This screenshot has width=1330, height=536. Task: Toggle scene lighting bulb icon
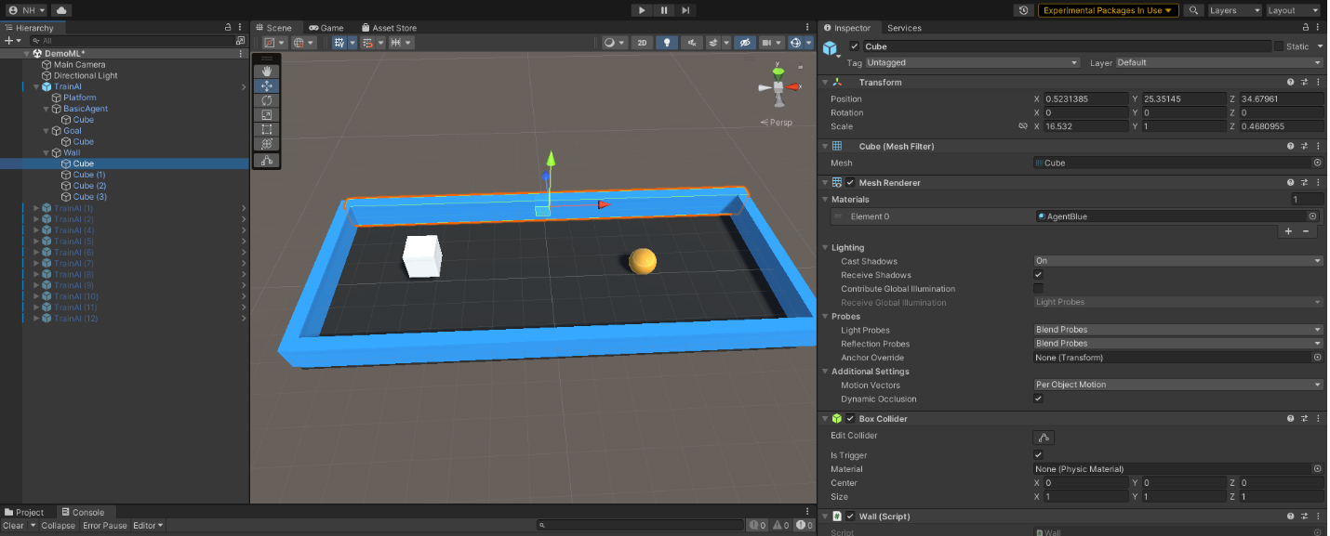pos(667,43)
